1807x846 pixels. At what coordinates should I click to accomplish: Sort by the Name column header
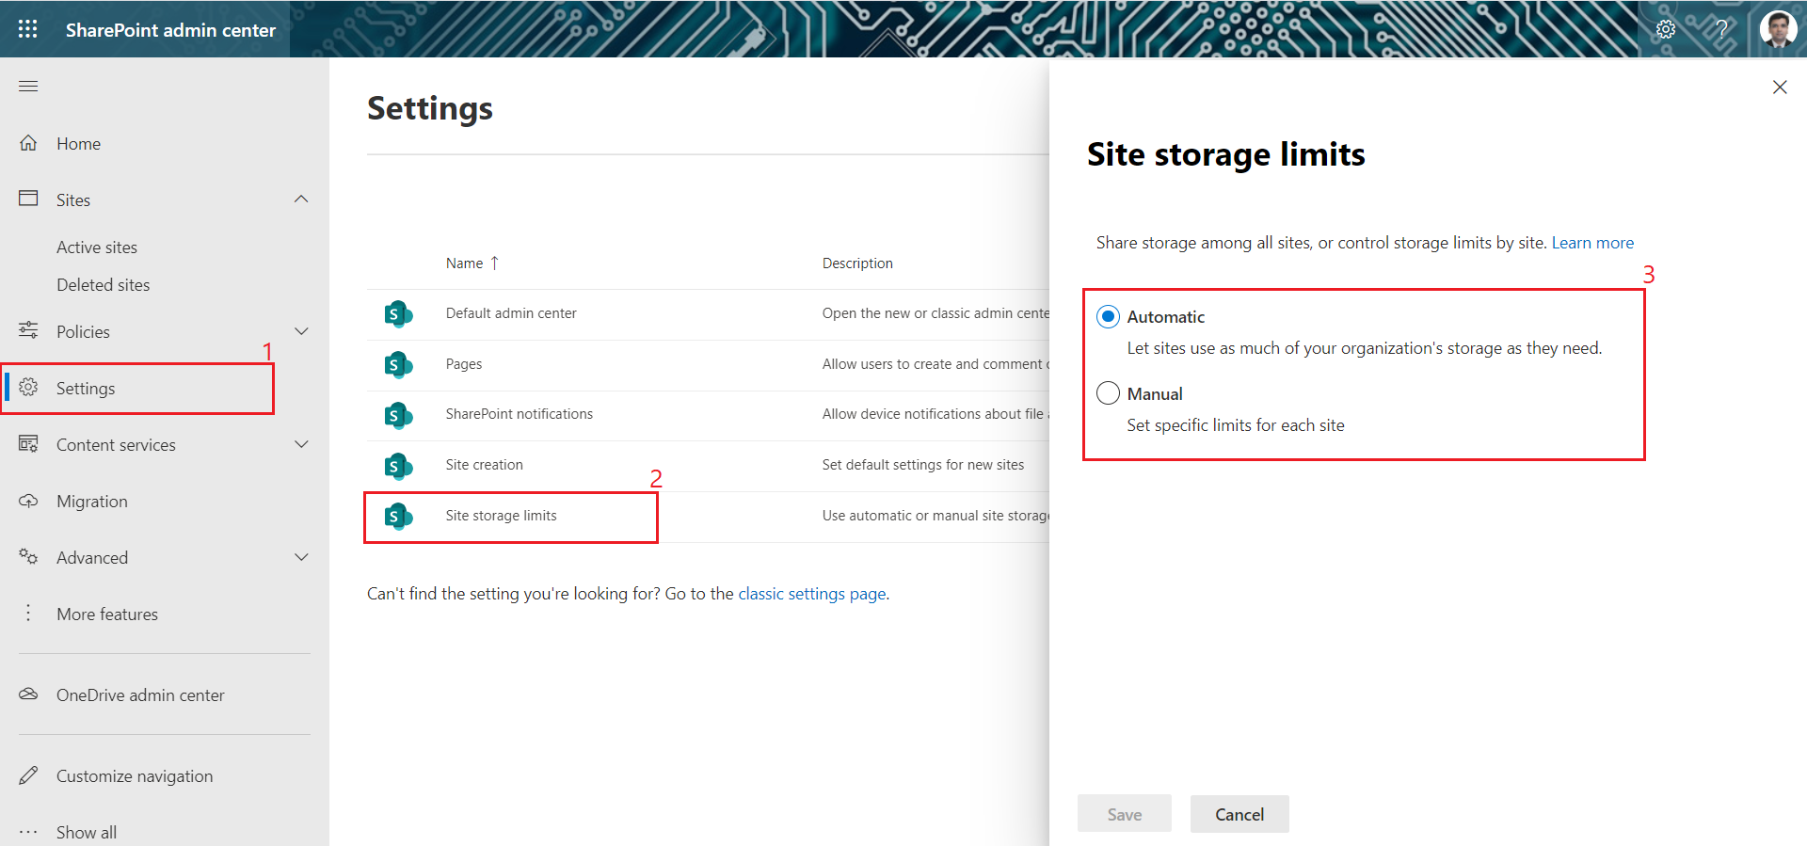pyautogui.click(x=465, y=263)
